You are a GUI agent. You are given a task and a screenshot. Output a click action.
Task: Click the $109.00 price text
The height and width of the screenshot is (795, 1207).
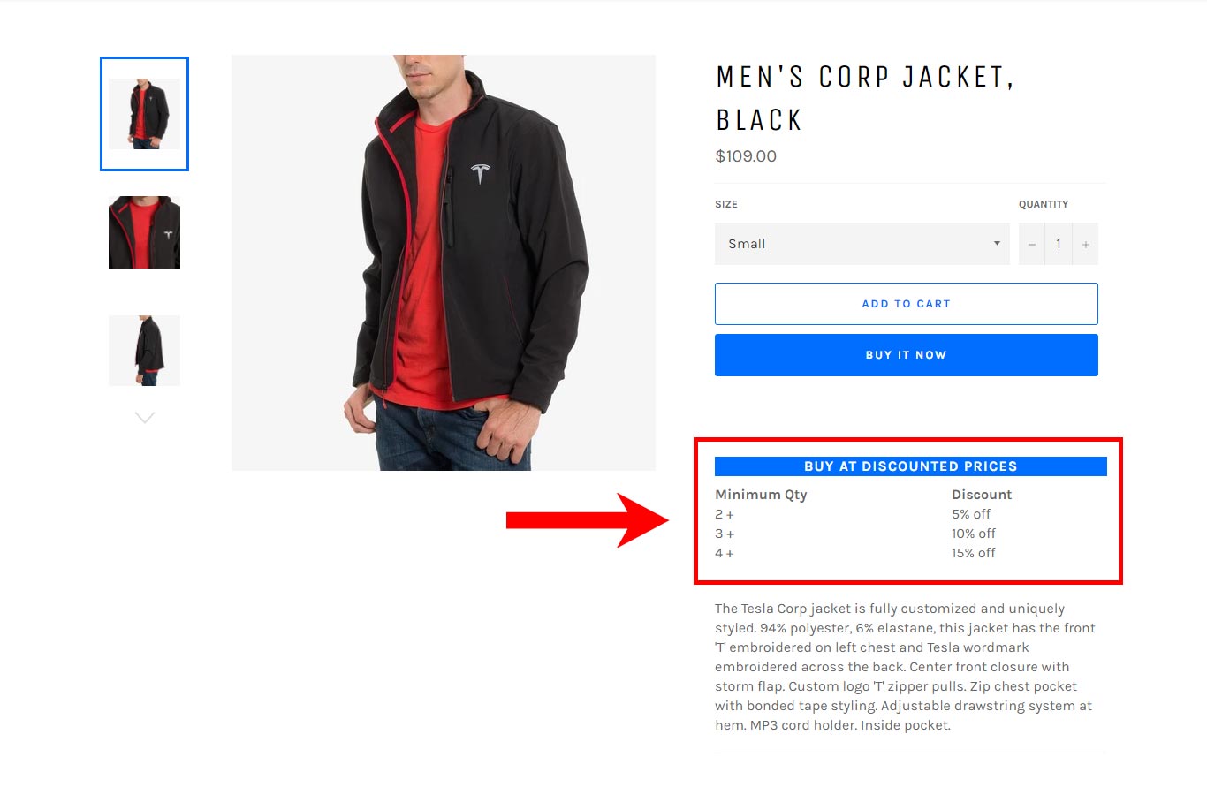coord(746,156)
